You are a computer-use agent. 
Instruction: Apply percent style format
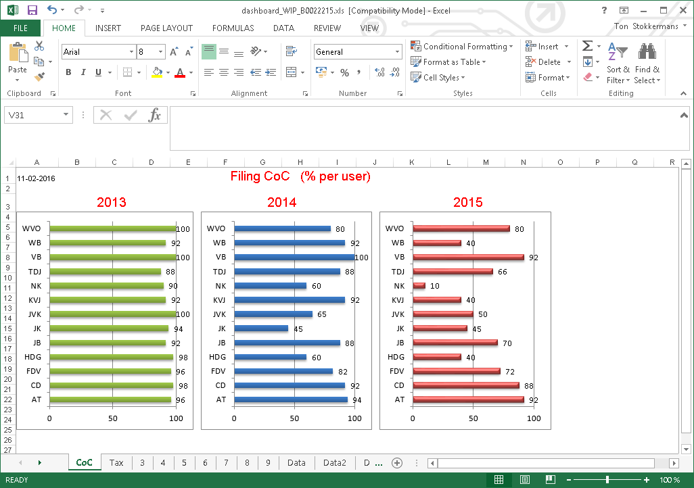click(345, 72)
